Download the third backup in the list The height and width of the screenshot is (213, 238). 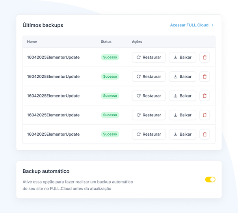(182, 96)
